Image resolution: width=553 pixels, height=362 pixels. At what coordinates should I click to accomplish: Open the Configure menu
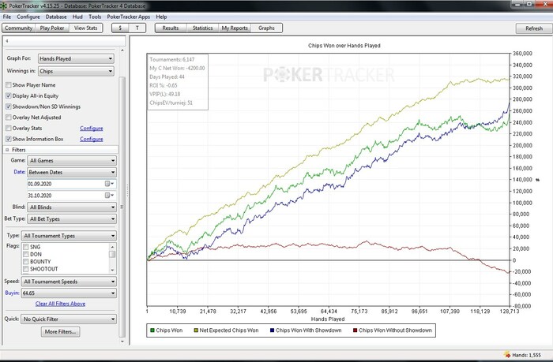coord(28,17)
